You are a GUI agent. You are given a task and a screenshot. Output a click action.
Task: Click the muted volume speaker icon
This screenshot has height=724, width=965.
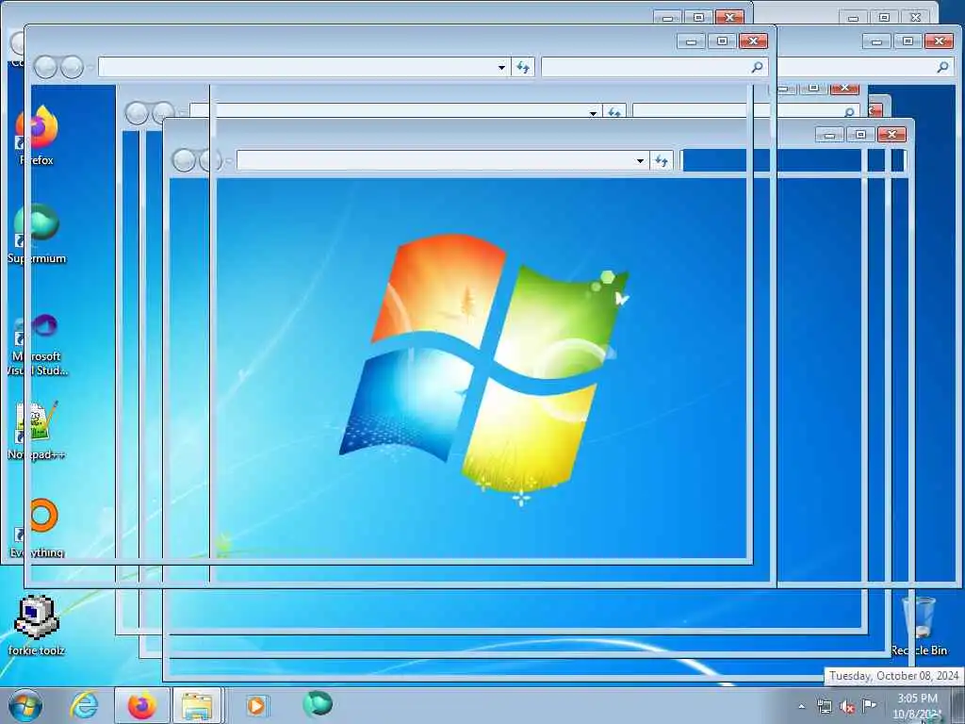[847, 706]
